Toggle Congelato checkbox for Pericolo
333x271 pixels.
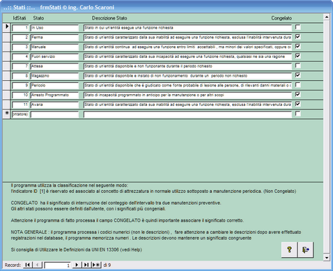[x=298, y=85]
